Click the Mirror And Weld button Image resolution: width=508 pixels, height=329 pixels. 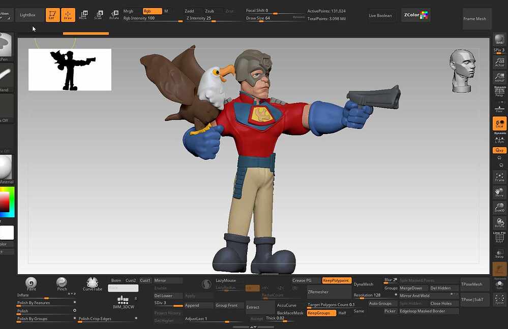pyautogui.click(x=428, y=295)
